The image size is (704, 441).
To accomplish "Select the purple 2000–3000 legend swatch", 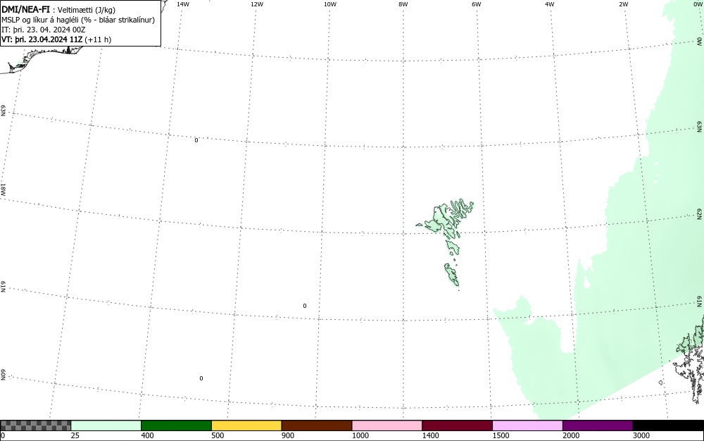I will coord(598,426).
